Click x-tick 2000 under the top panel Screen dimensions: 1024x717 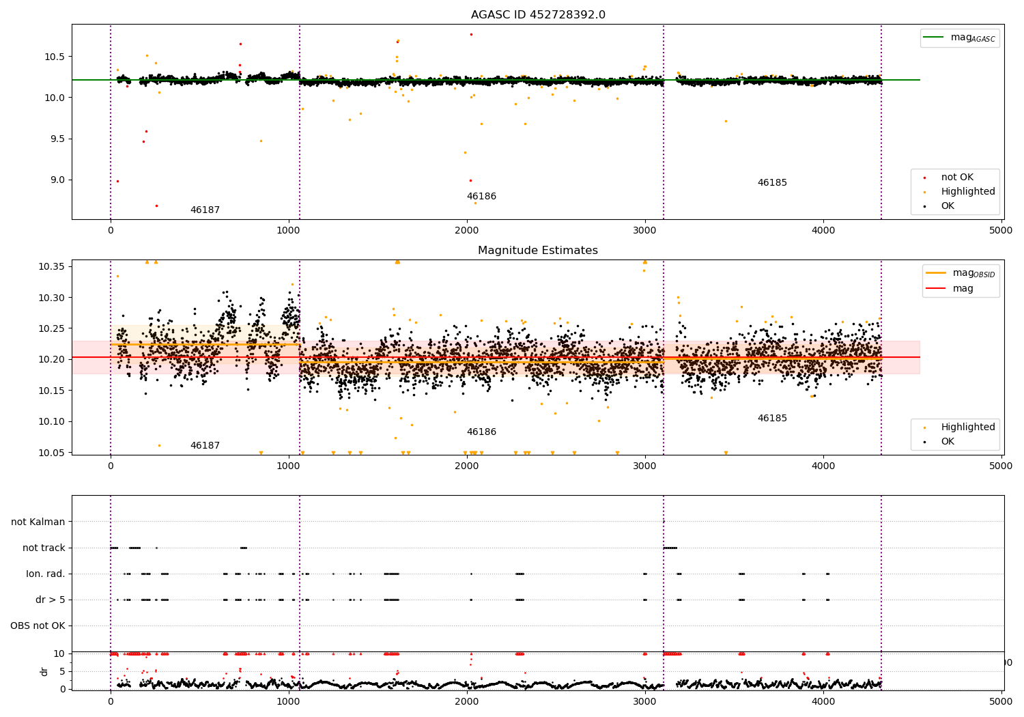point(467,230)
